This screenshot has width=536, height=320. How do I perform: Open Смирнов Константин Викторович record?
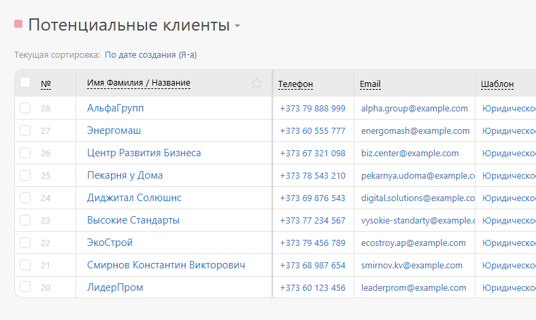166,265
